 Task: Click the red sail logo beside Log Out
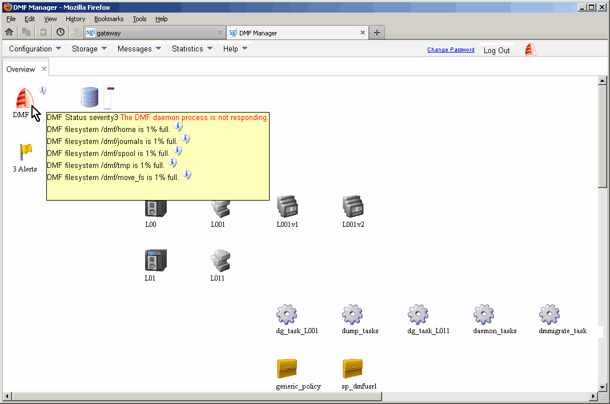[x=530, y=50]
